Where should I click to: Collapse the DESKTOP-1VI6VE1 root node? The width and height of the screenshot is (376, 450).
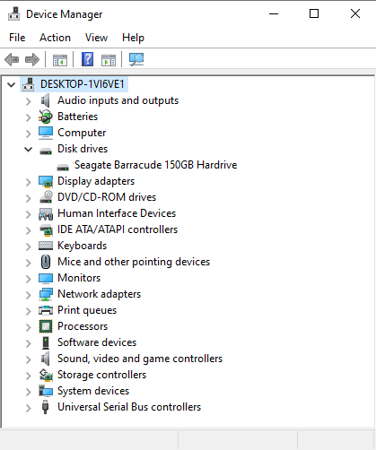(x=11, y=84)
